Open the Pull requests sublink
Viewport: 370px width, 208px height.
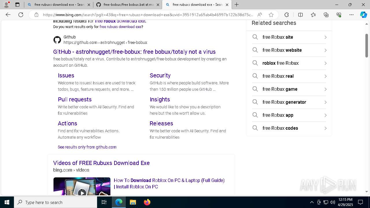coord(75,99)
